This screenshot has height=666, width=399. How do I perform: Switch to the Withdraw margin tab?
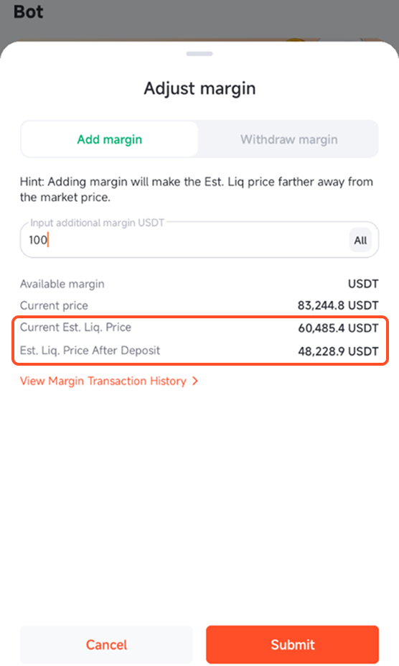click(288, 139)
